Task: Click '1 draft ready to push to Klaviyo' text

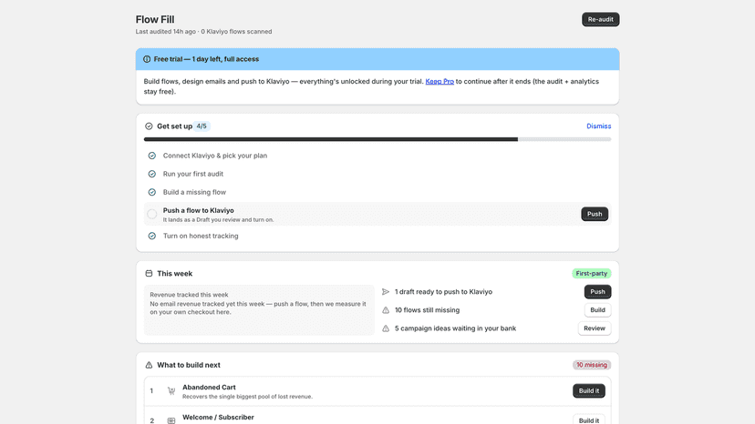Action: 443,292
